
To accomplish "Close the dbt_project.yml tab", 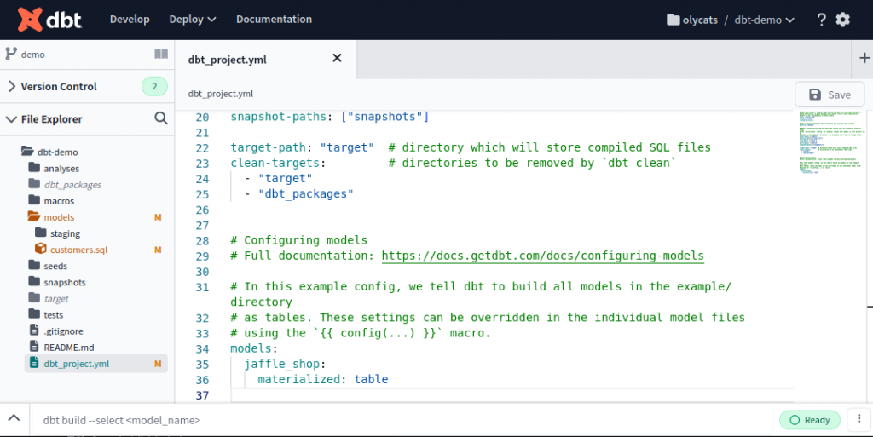I will click(337, 58).
